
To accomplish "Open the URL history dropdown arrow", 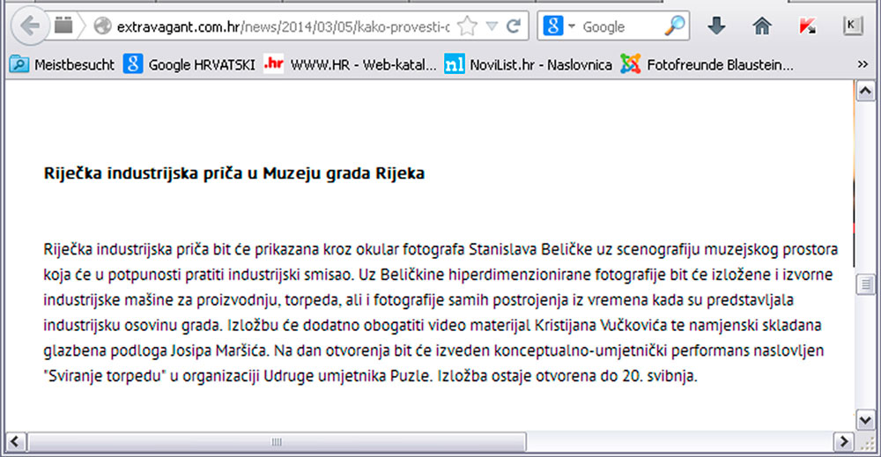I will tap(492, 26).
